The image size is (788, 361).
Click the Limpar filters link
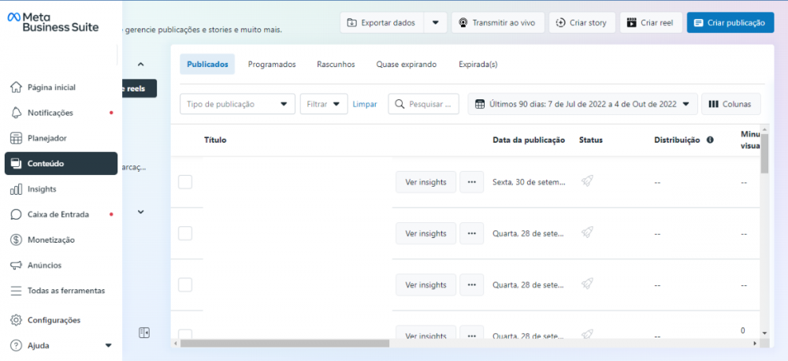click(364, 104)
